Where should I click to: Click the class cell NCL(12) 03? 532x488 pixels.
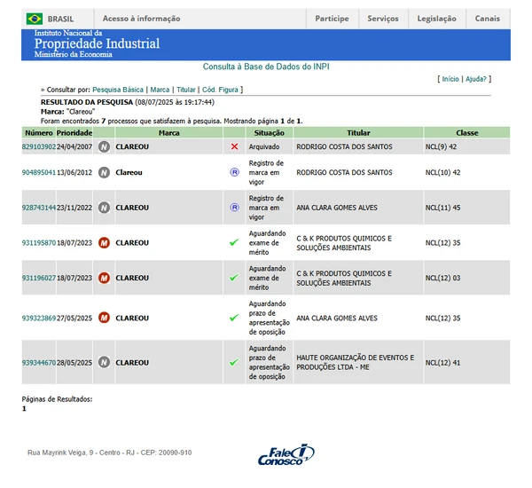(x=442, y=278)
